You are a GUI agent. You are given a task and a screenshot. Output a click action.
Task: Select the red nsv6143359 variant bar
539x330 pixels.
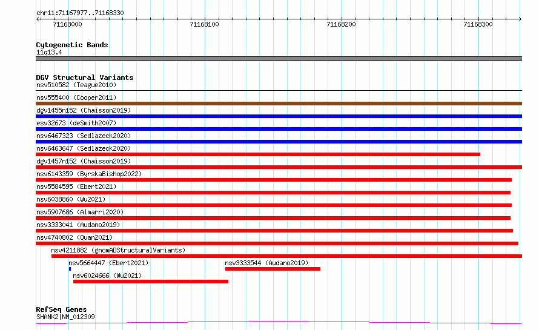pyautogui.click(x=274, y=180)
